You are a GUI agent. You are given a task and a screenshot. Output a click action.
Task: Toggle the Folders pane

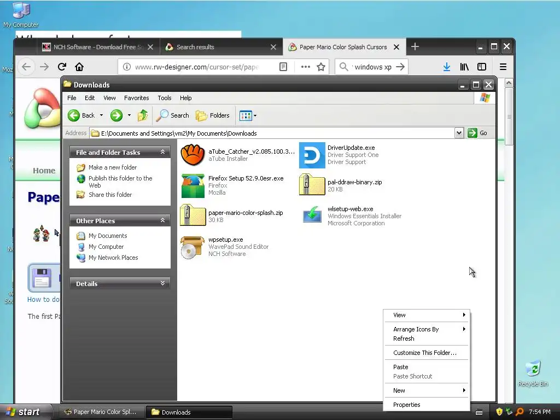coord(213,115)
